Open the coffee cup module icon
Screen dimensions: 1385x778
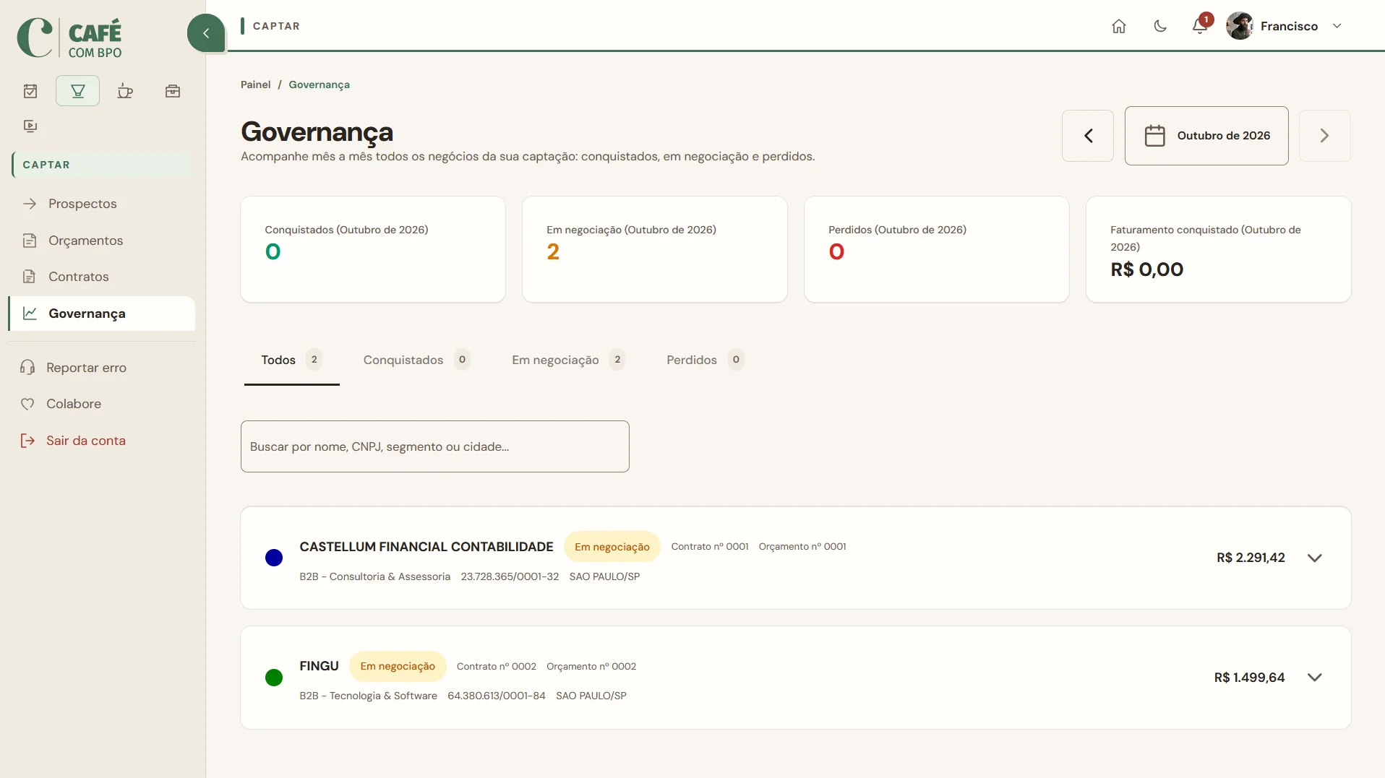(x=125, y=91)
